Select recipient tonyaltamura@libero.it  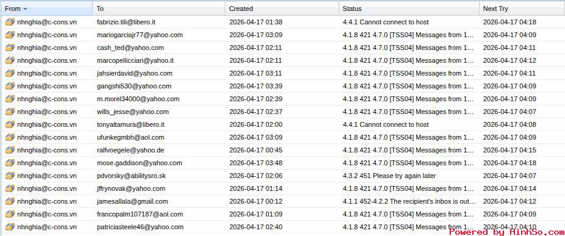pyautogui.click(x=131, y=124)
